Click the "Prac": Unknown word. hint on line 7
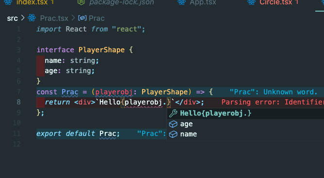The width and height of the screenshot is (324, 178). pos(274,92)
